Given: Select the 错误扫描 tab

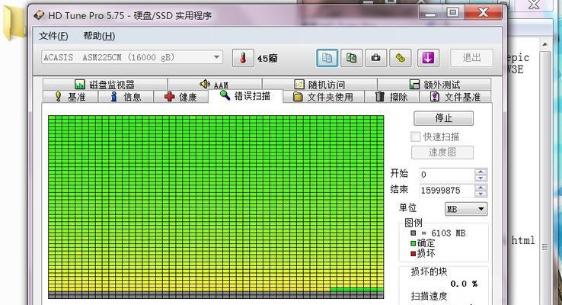Looking at the screenshot, I should pyautogui.click(x=245, y=96).
